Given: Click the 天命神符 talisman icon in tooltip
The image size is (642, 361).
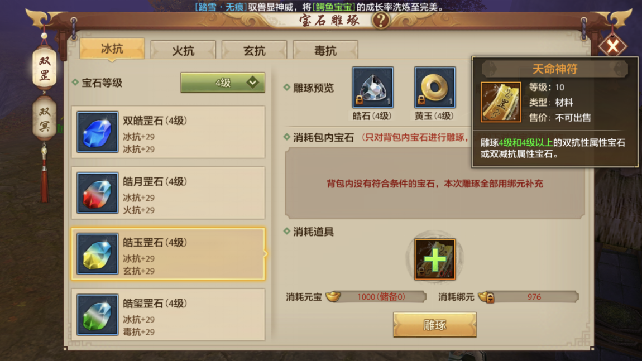Looking at the screenshot, I should [x=501, y=102].
